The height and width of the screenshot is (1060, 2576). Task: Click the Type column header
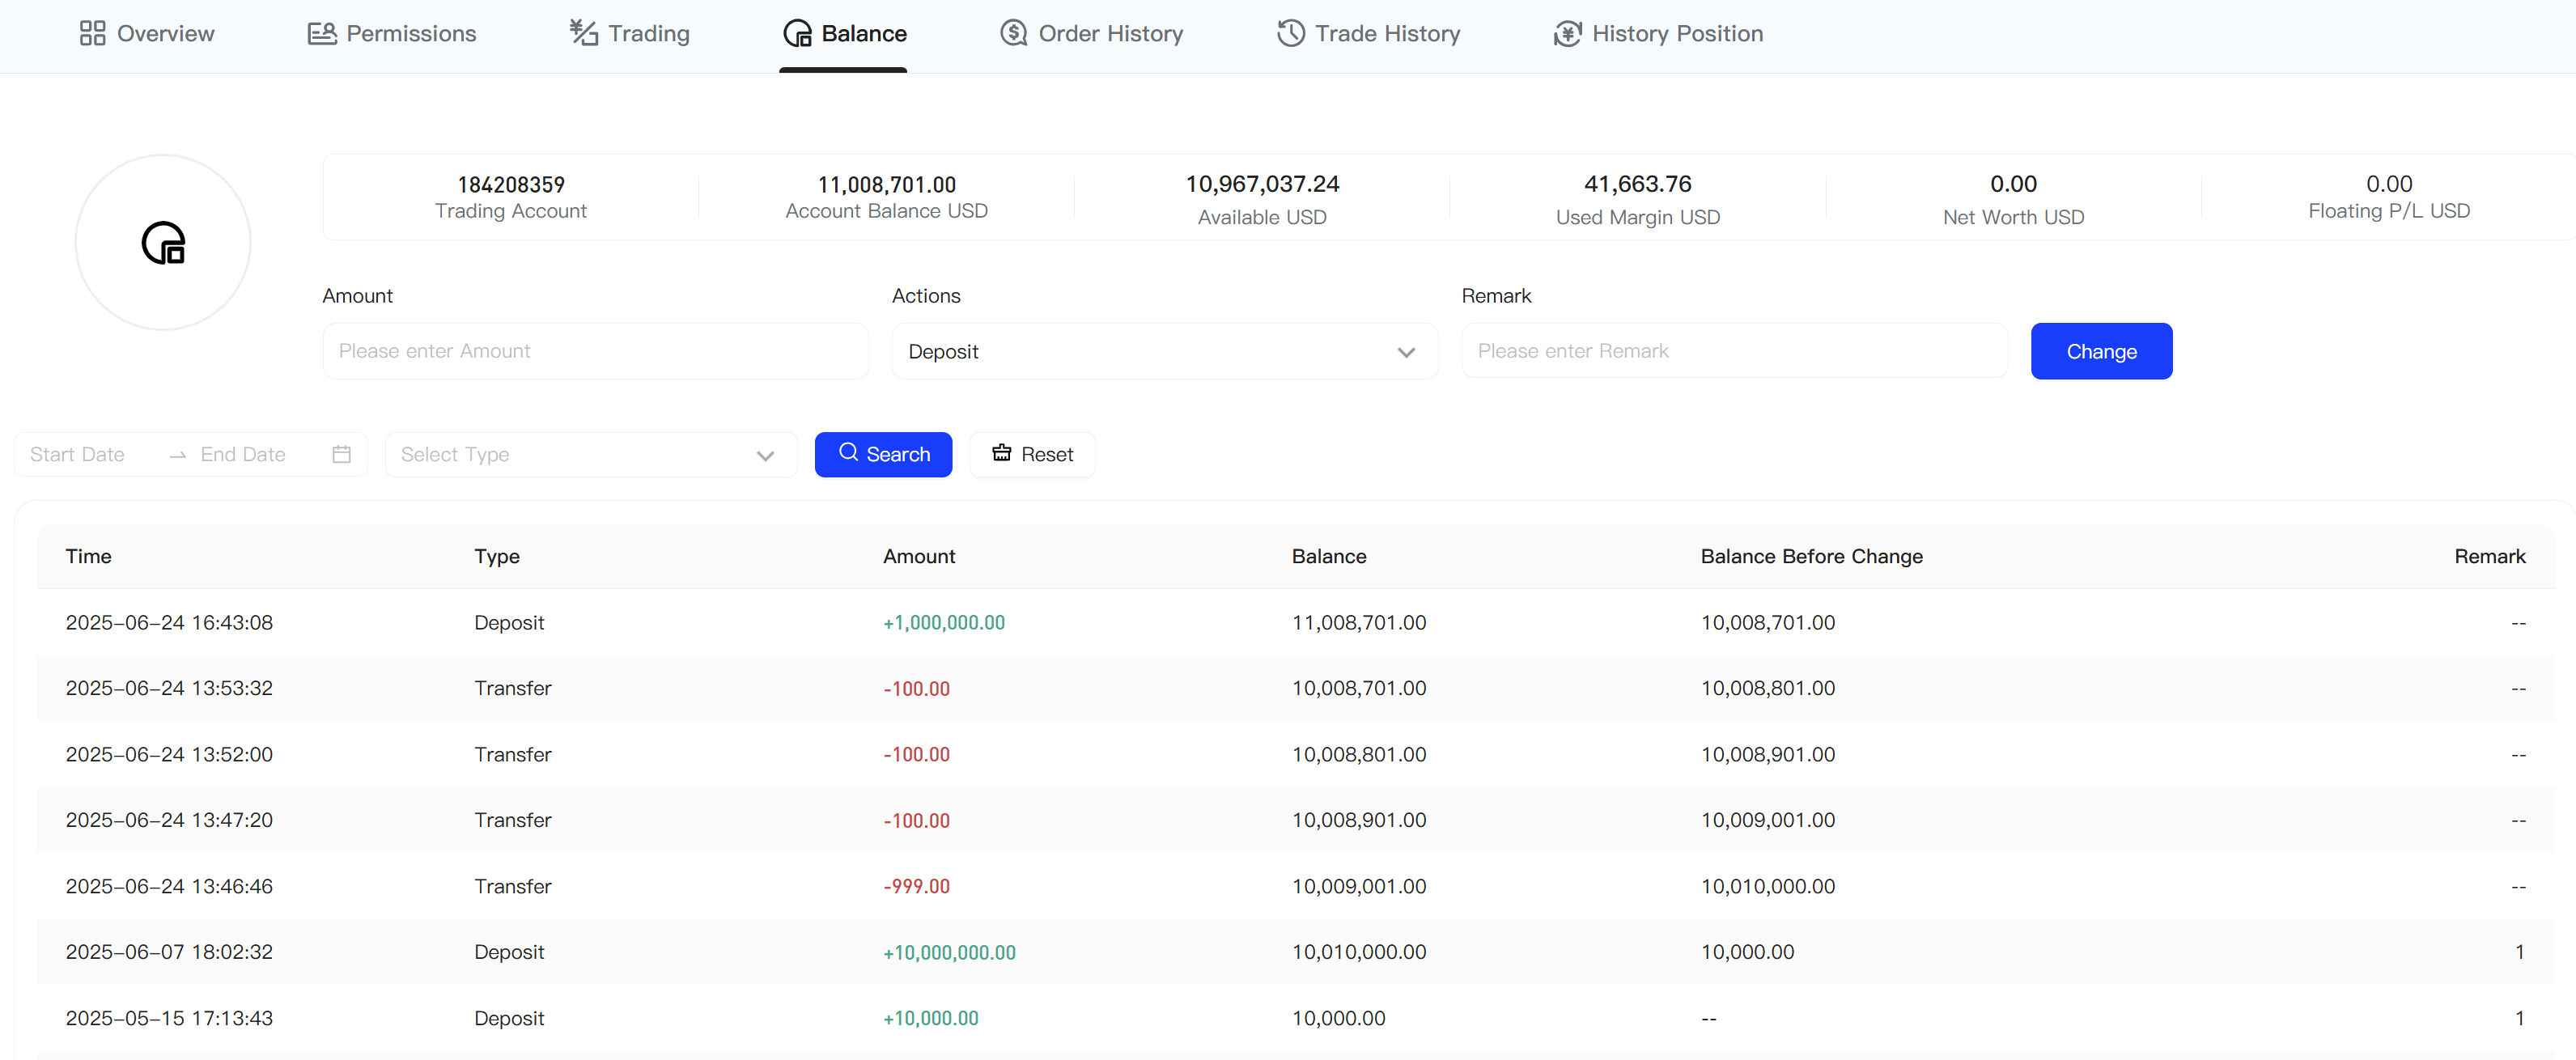tap(497, 556)
